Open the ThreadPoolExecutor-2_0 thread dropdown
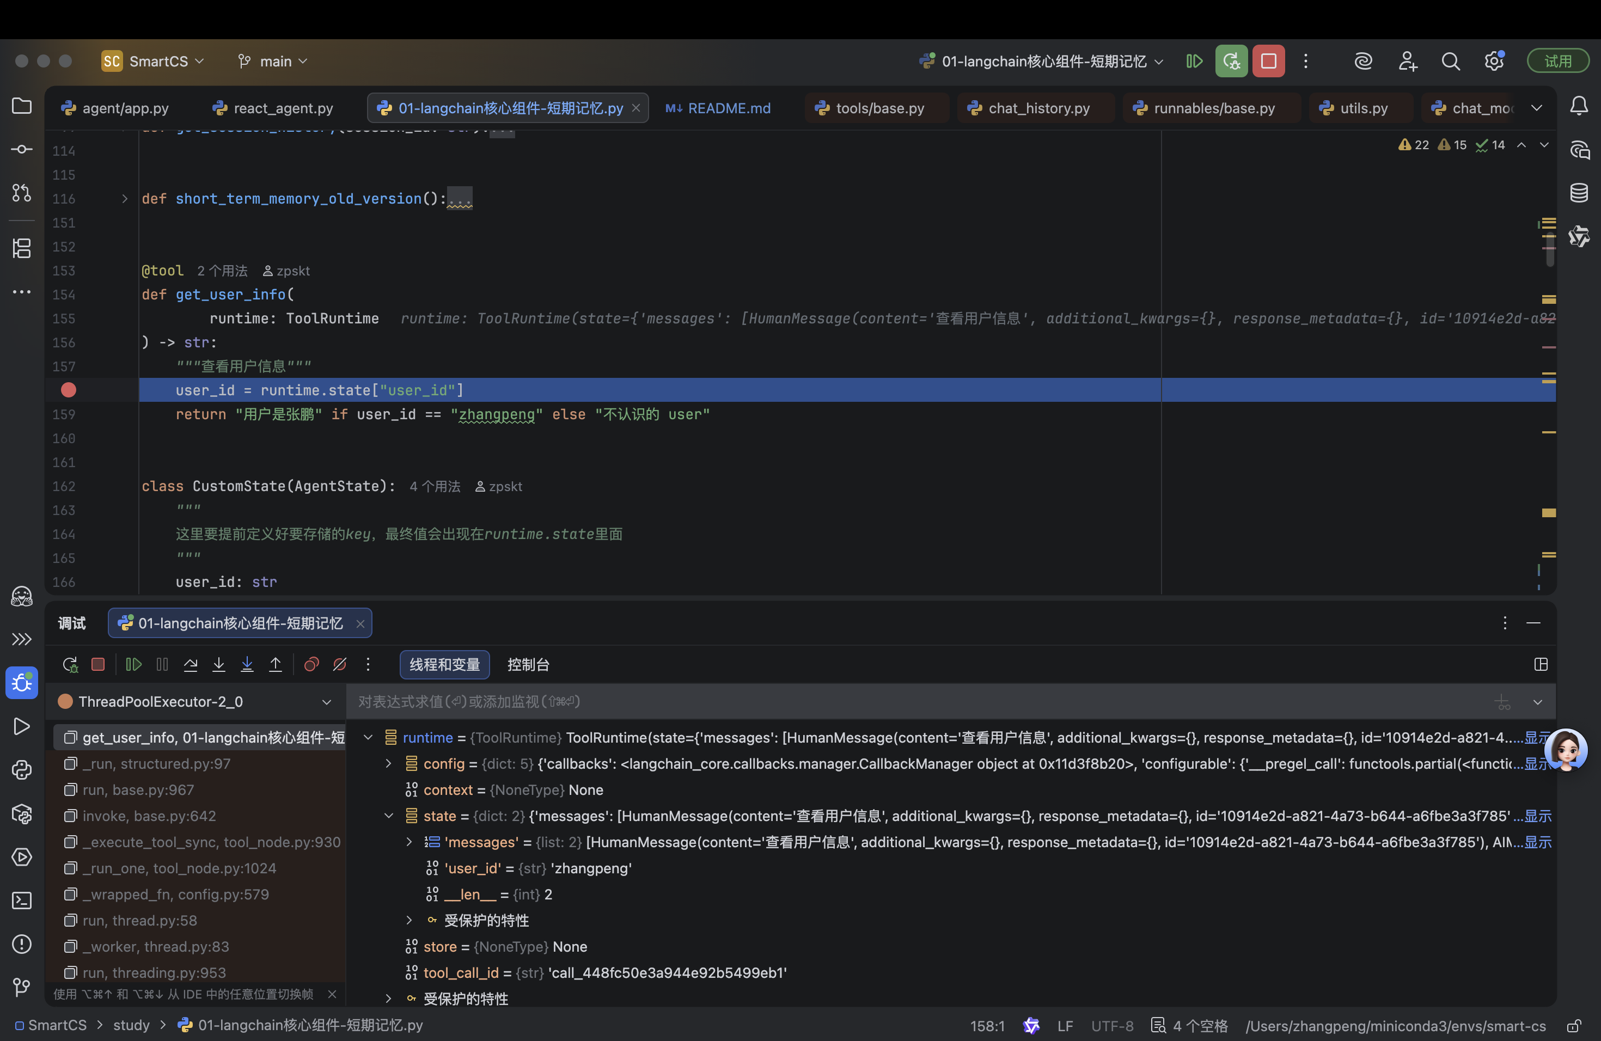Viewport: 1601px width, 1041px height. pyautogui.click(x=326, y=702)
